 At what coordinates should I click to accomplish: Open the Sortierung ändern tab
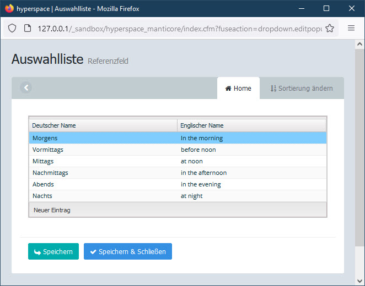(x=302, y=88)
